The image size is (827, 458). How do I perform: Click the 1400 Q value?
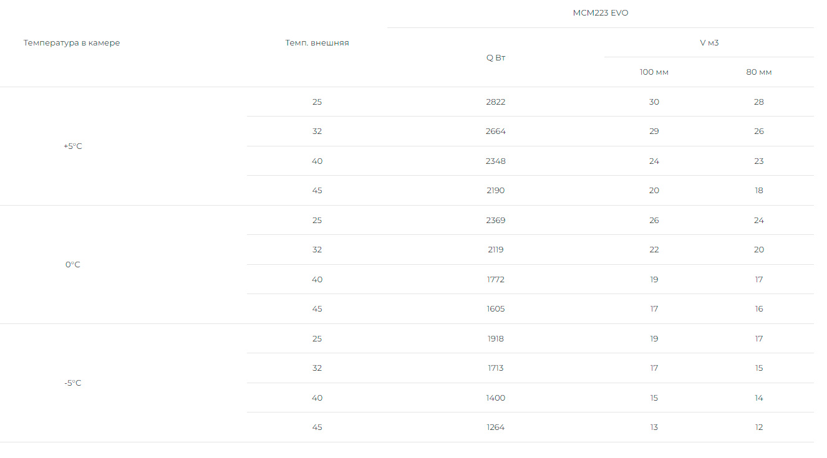click(x=496, y=398)
